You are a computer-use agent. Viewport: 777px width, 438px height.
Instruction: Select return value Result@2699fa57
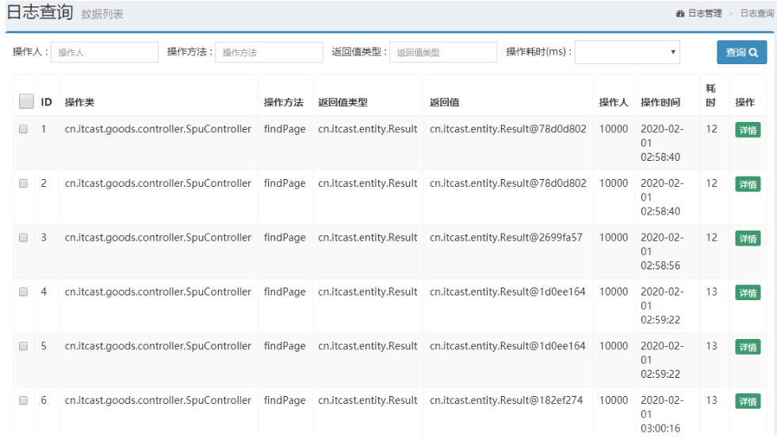(506, 238)
